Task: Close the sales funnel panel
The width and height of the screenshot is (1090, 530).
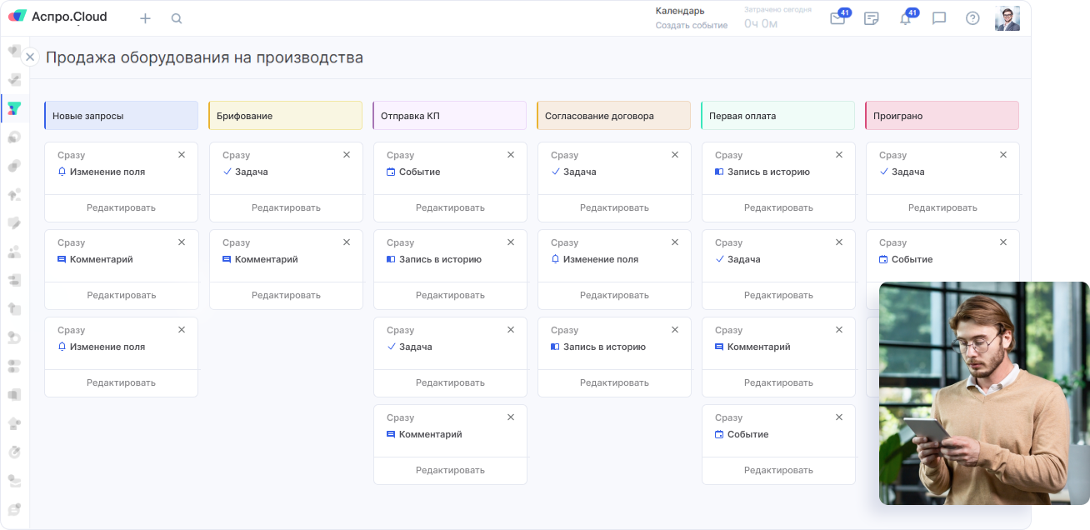Action: [x=30, y=57]
